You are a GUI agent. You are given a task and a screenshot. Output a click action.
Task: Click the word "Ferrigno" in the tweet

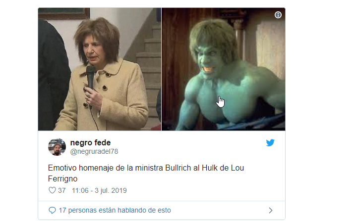pos(62,179)
